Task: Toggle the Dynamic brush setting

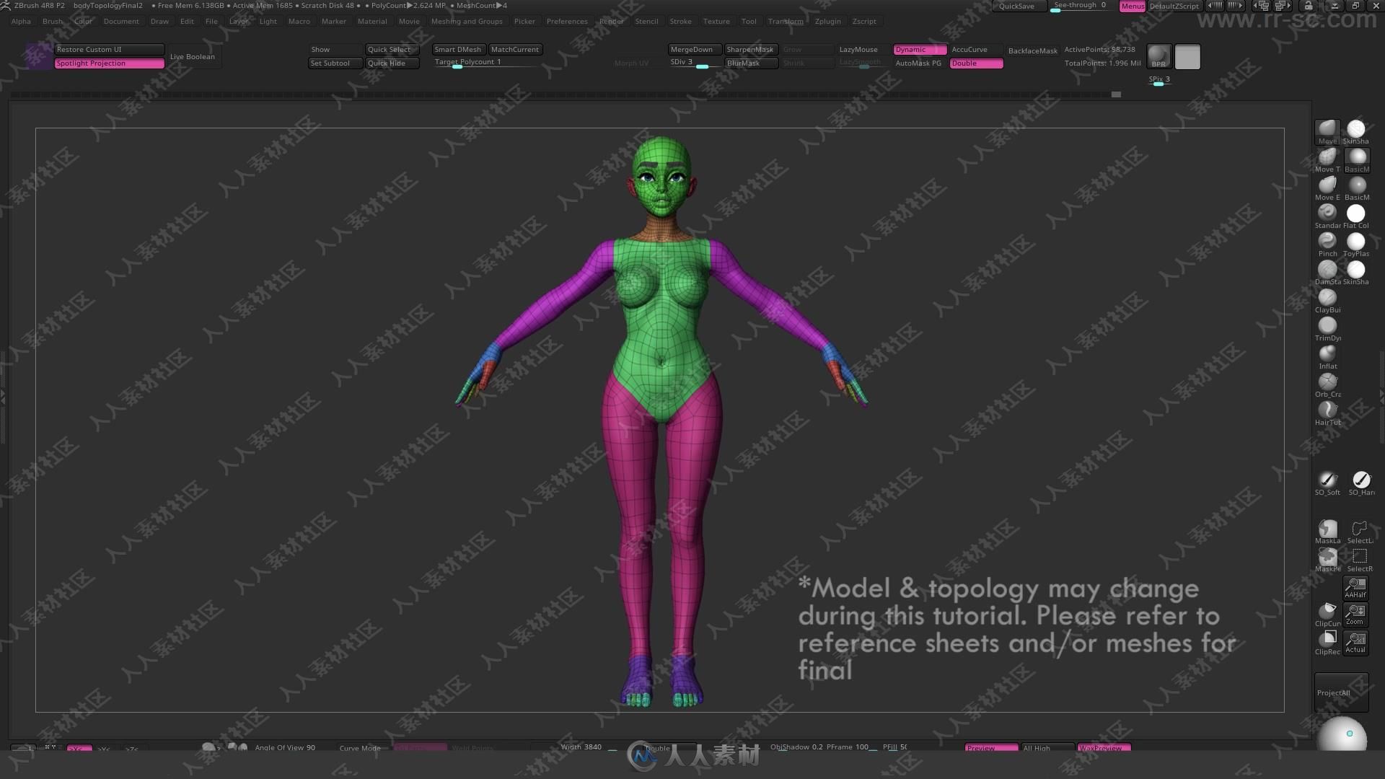Action: tap(920, 50)
